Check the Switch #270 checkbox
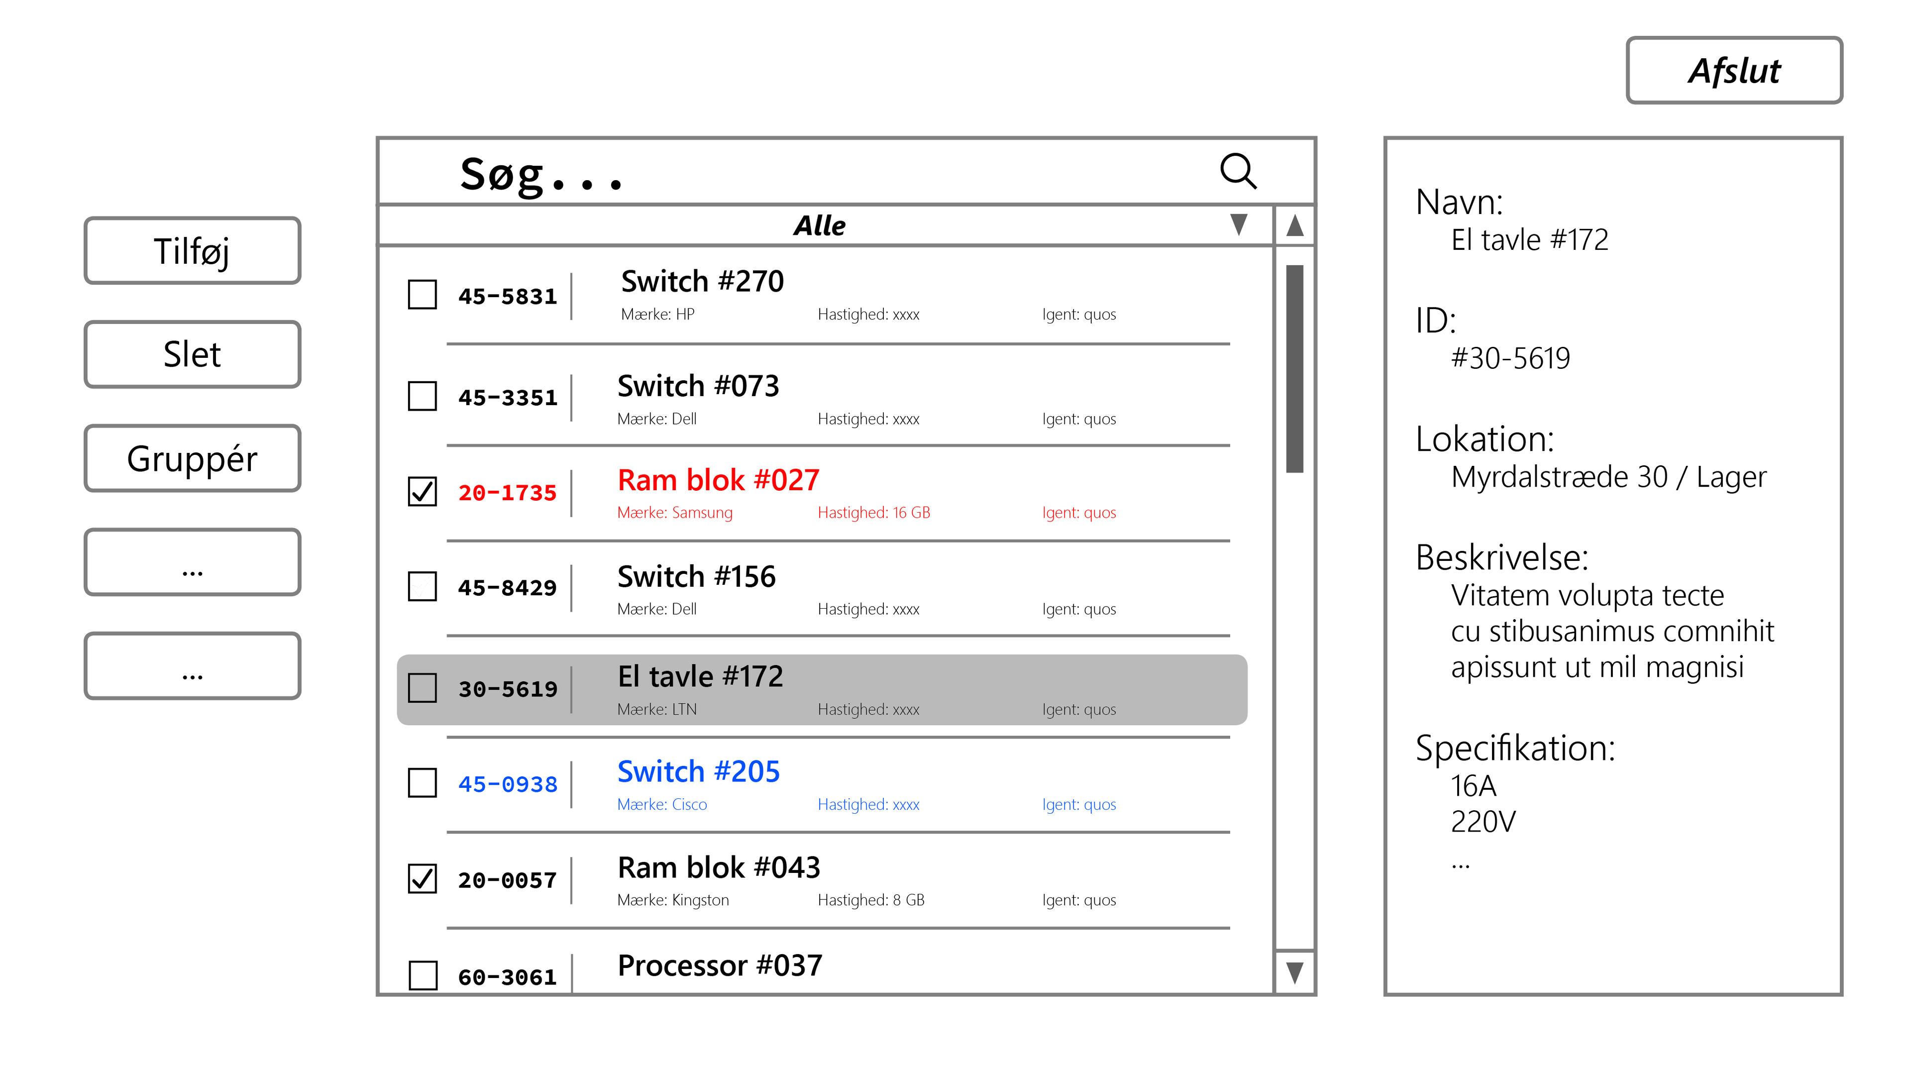The height and width of the screenshot is (1075, 1911). (422, 295)
